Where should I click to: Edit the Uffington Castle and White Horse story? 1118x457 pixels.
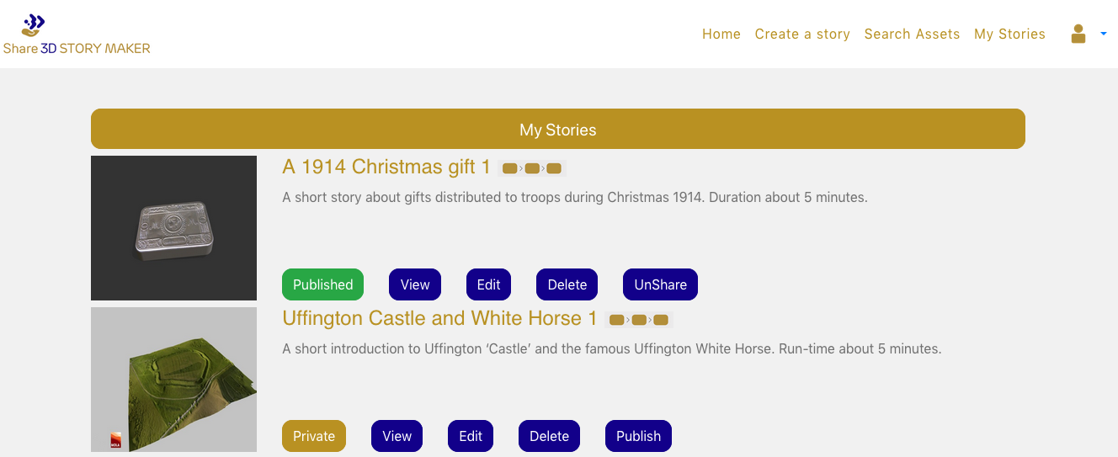pos(471,436)
